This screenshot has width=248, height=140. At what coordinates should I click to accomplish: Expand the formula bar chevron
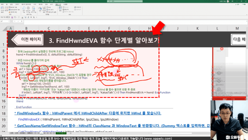pyautogui.click(x=246, y=21)
